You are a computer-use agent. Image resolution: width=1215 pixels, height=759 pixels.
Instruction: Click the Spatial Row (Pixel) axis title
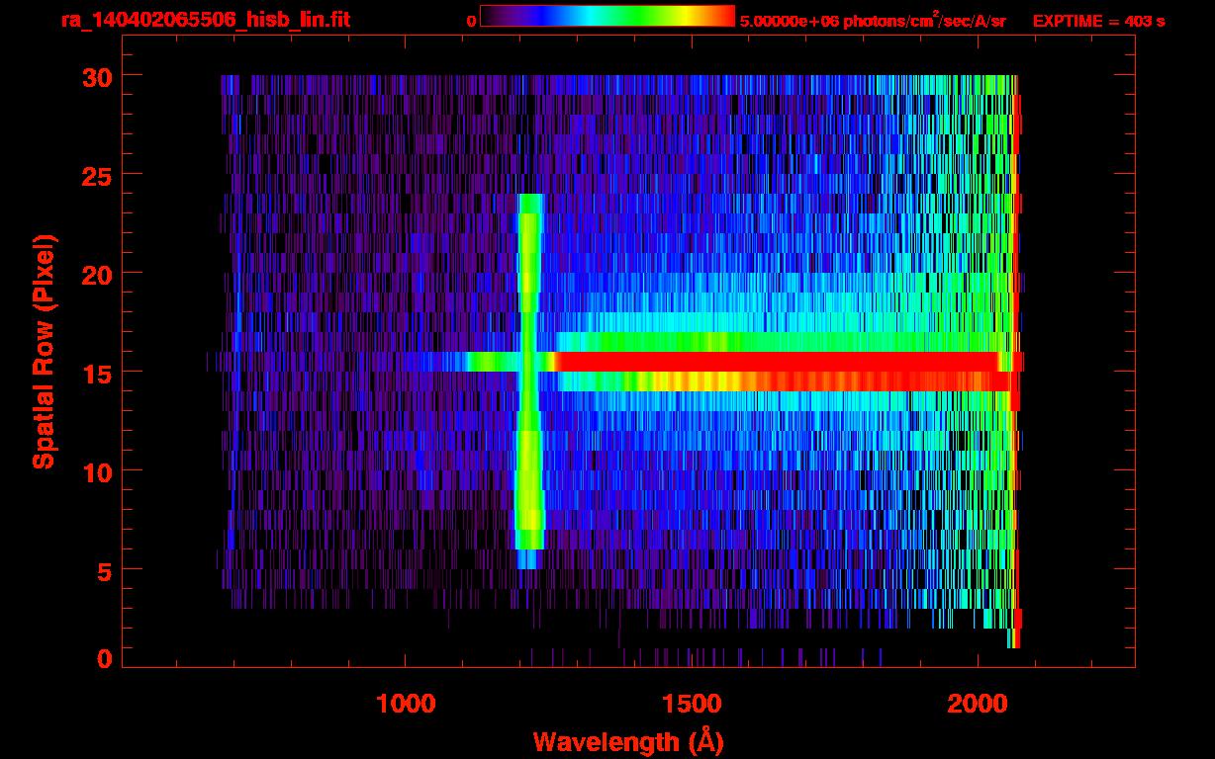click(x=43, y=351)
